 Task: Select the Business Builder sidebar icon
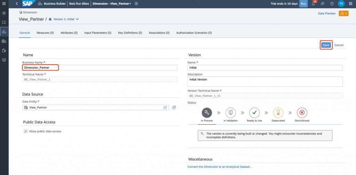click(4, 32)
